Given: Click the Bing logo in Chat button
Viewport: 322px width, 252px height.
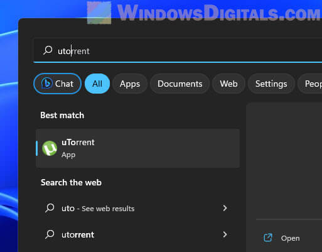Looking at the screenshot, I should point(47,84).
